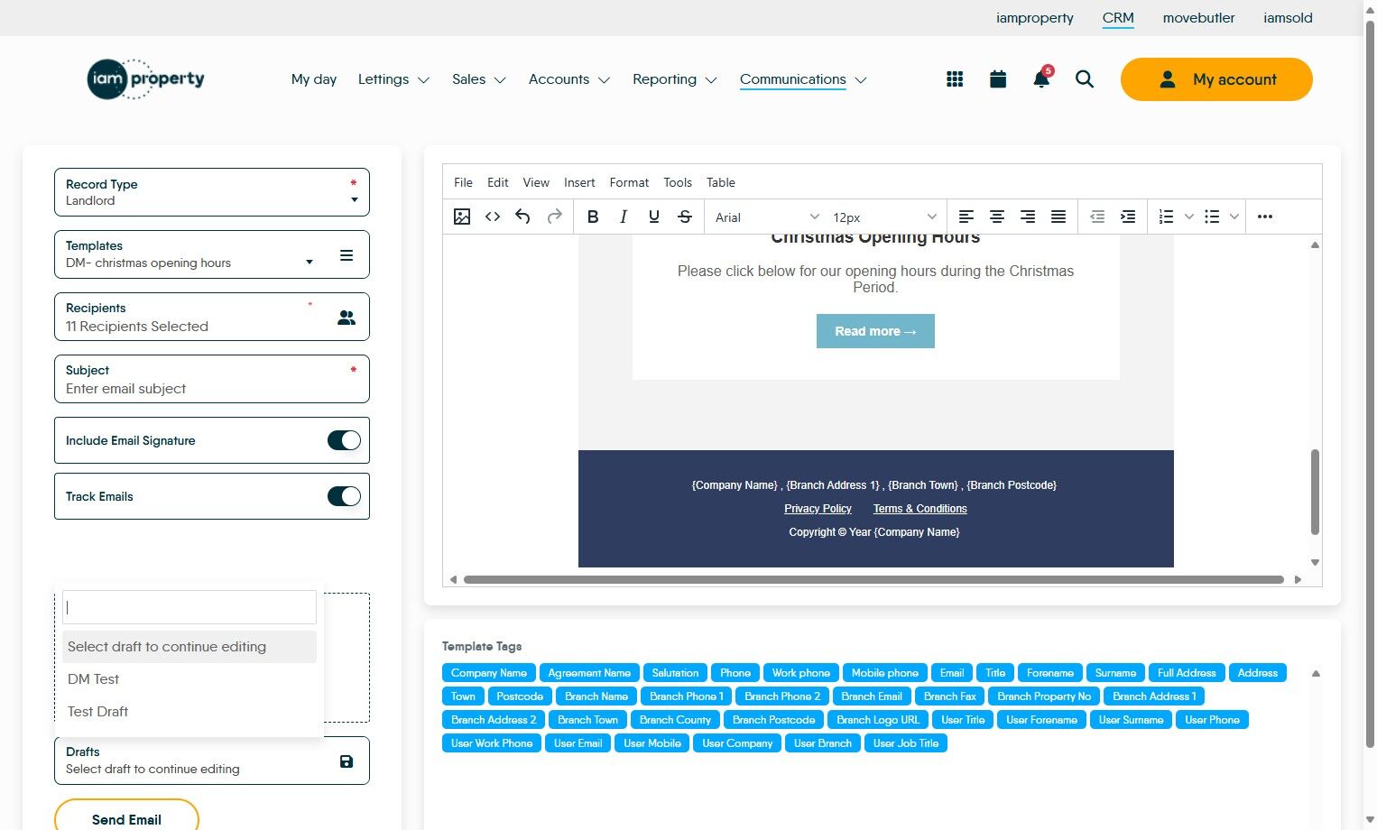Open the Templates dropdown
The height and width of the screenshot is (830, 1377).
[189, 254]
